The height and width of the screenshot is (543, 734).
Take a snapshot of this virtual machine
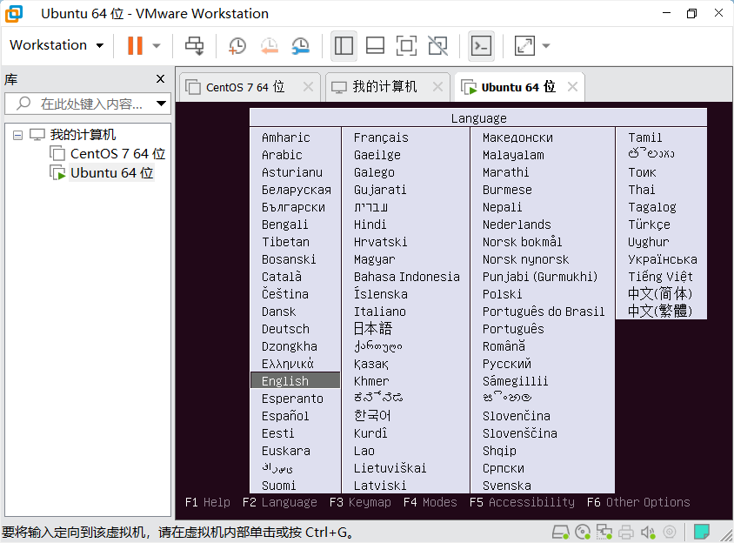pyautogui.click(x=237, y=46)
